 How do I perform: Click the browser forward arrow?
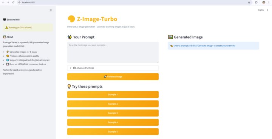(8, 2)
